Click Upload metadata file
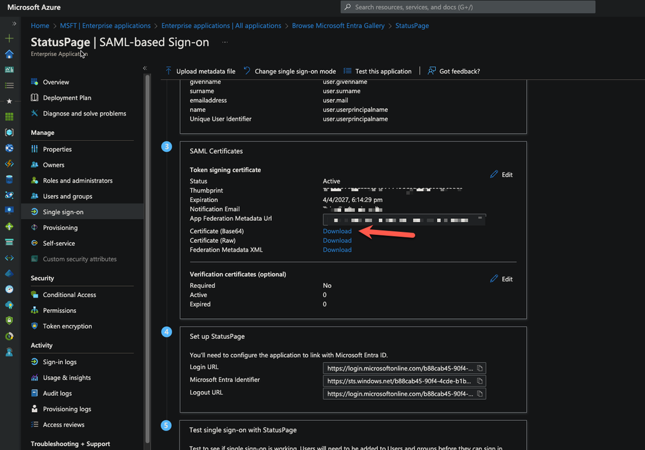The width and height of the screenshot is (645, 450). click(x=200, y=71)
